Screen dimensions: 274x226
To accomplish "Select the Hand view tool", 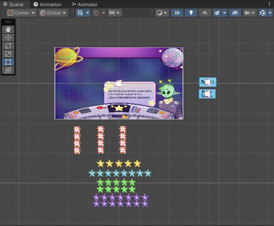I will pyautogui.click(x=8, y=29).
